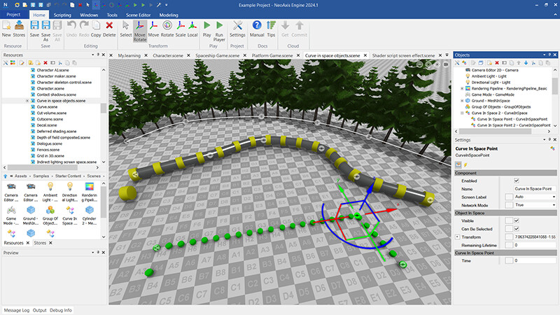Disable the Enabled checkbox
Image resolution: width=560 pixels, height=315 pixels.
pyautogui.click(x=517, y=181)
